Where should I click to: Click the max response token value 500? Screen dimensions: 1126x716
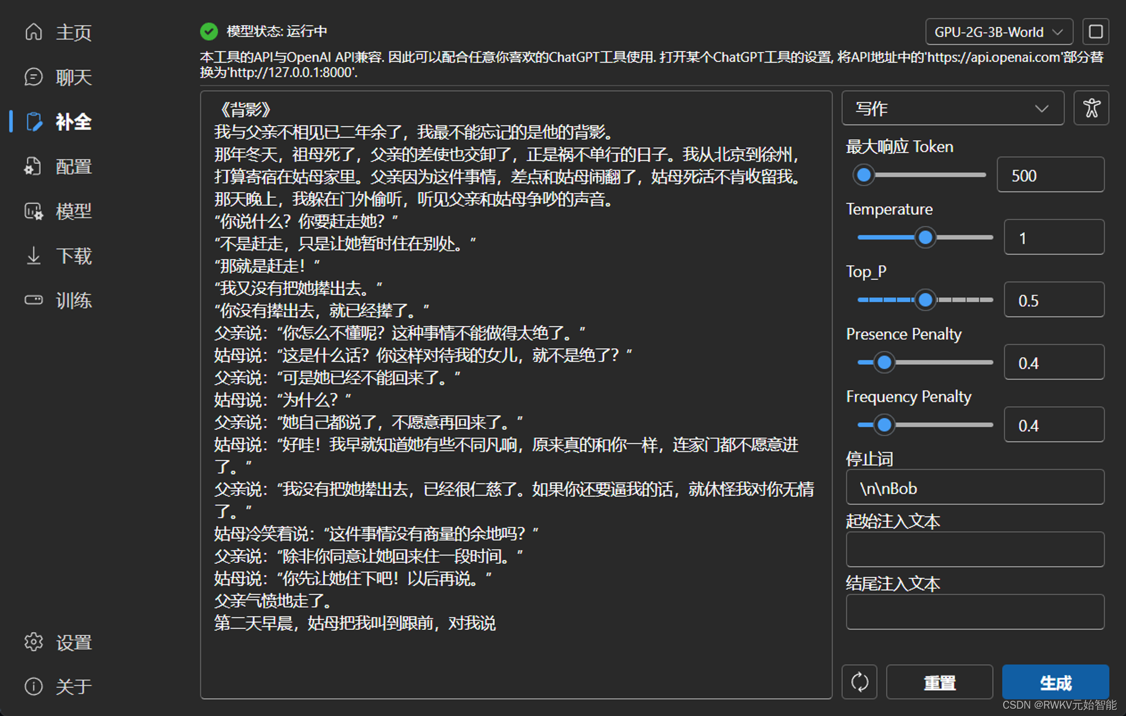[x=1050, y=175]
